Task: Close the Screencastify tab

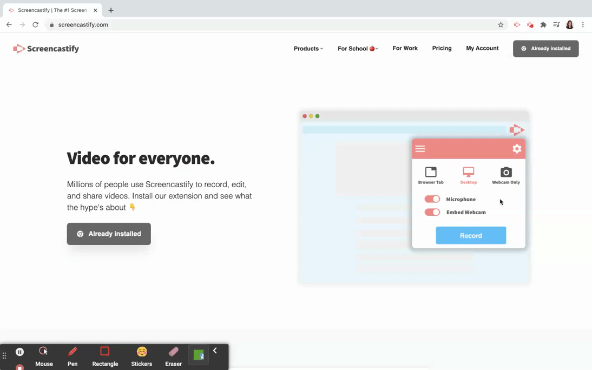Action: 95,10
